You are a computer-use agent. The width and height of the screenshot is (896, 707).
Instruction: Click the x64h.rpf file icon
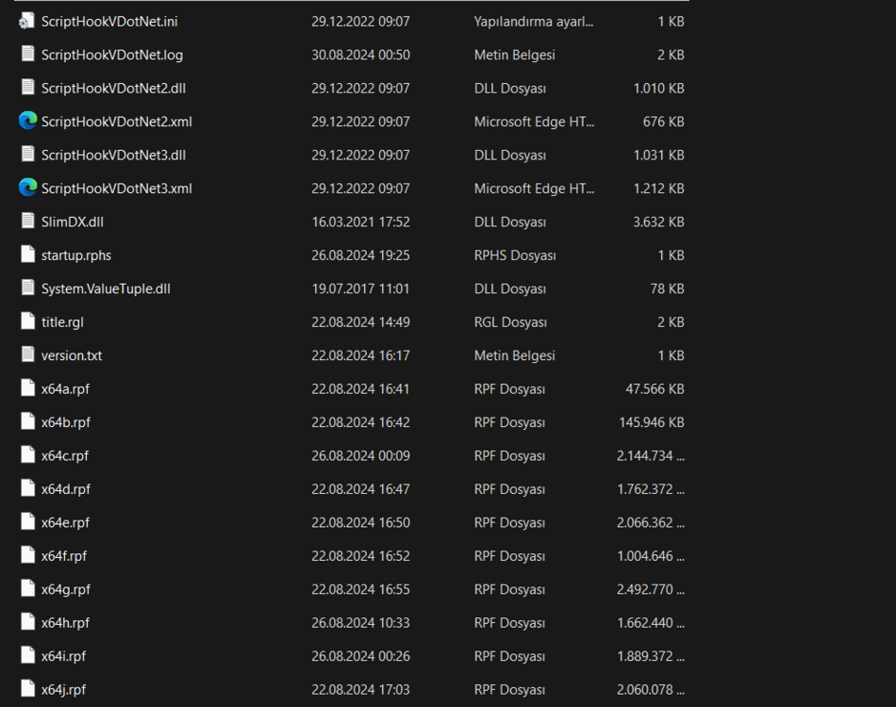click(x=27, y=622)
